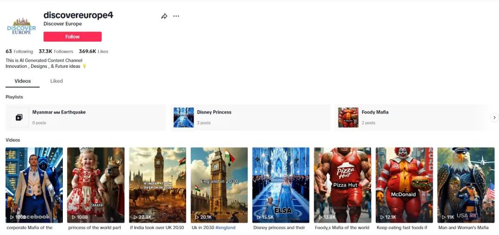Click the Disney Princess playlist cover image
This screenshot has width=499, height=235.
point(183,117)
